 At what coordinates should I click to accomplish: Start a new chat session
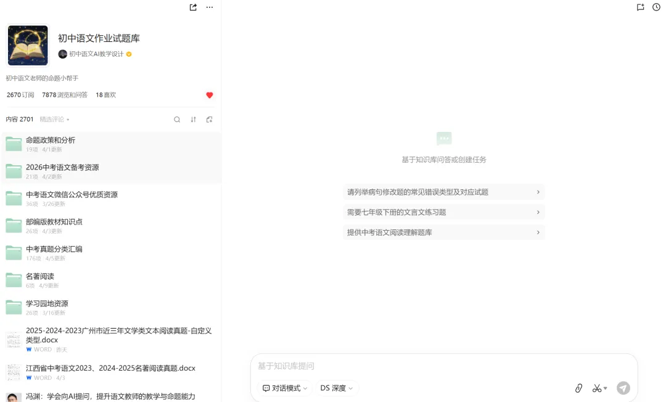(641, 7)
